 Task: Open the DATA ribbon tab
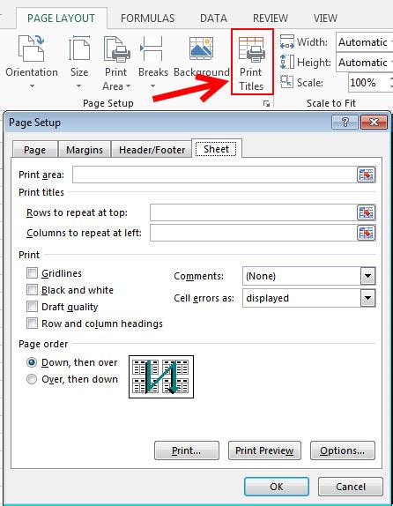213,18
